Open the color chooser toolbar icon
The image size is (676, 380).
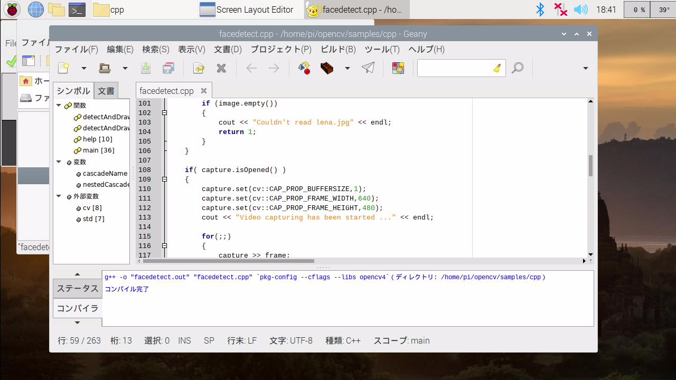[x=398, y=68]
